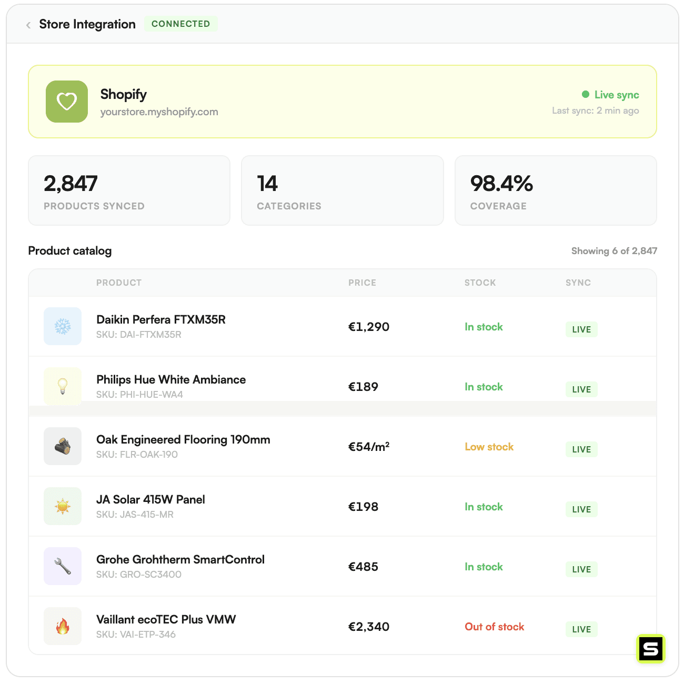684x684 pixels.
Task: Click the sun icon for JA Solar Panel
Action: click(x=63, y=506)
